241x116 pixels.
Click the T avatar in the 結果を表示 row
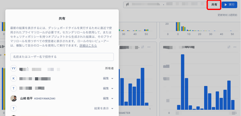[x=13, y=108]
